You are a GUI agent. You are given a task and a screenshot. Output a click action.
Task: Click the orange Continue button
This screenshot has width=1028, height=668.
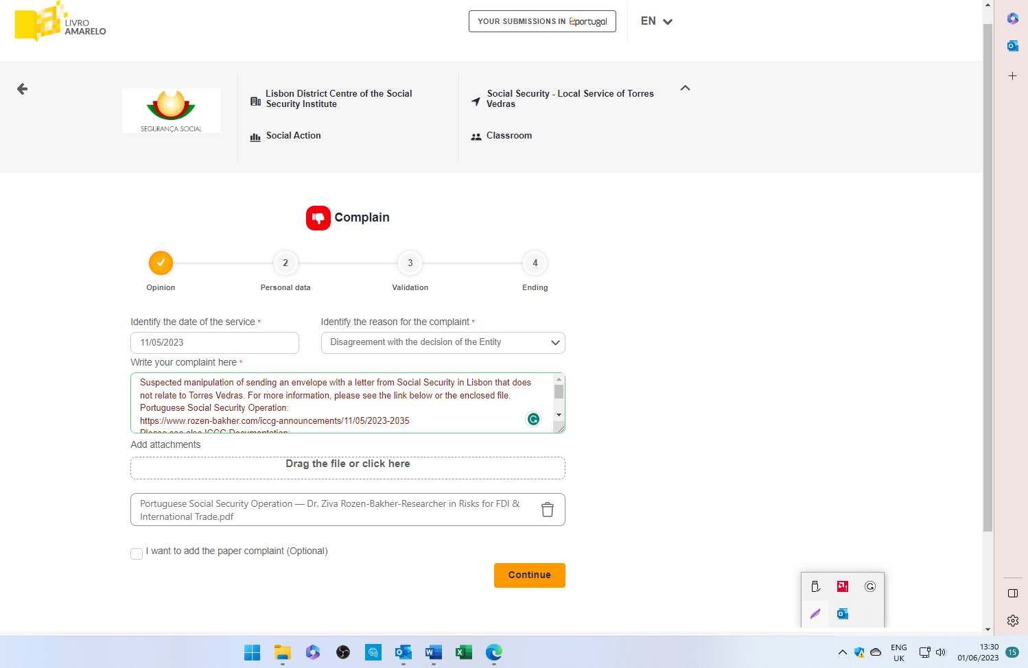pyautogui.click(x=530, y=575)
